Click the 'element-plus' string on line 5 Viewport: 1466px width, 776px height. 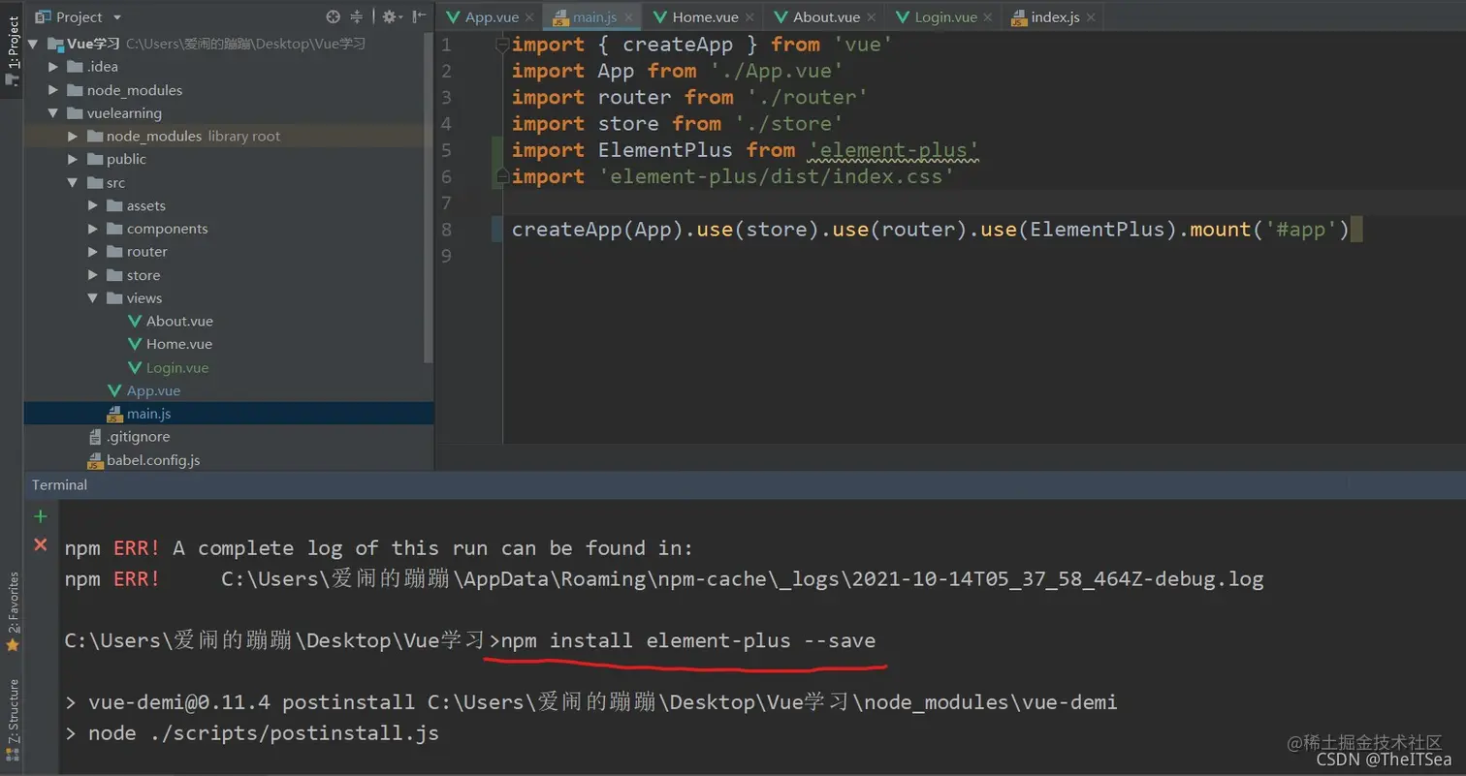893,150
